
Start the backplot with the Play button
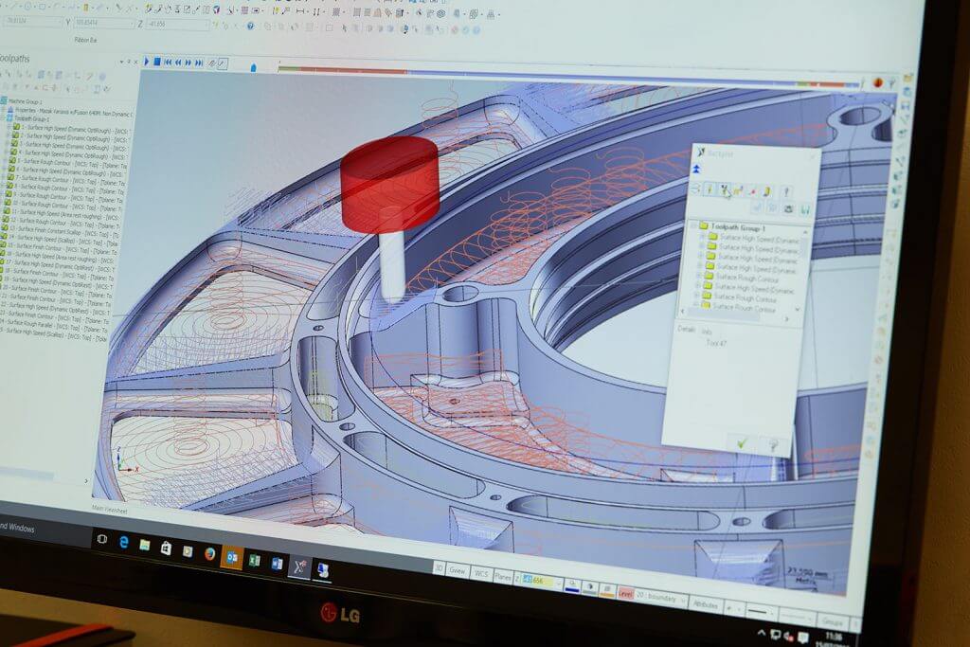point(146,62)
